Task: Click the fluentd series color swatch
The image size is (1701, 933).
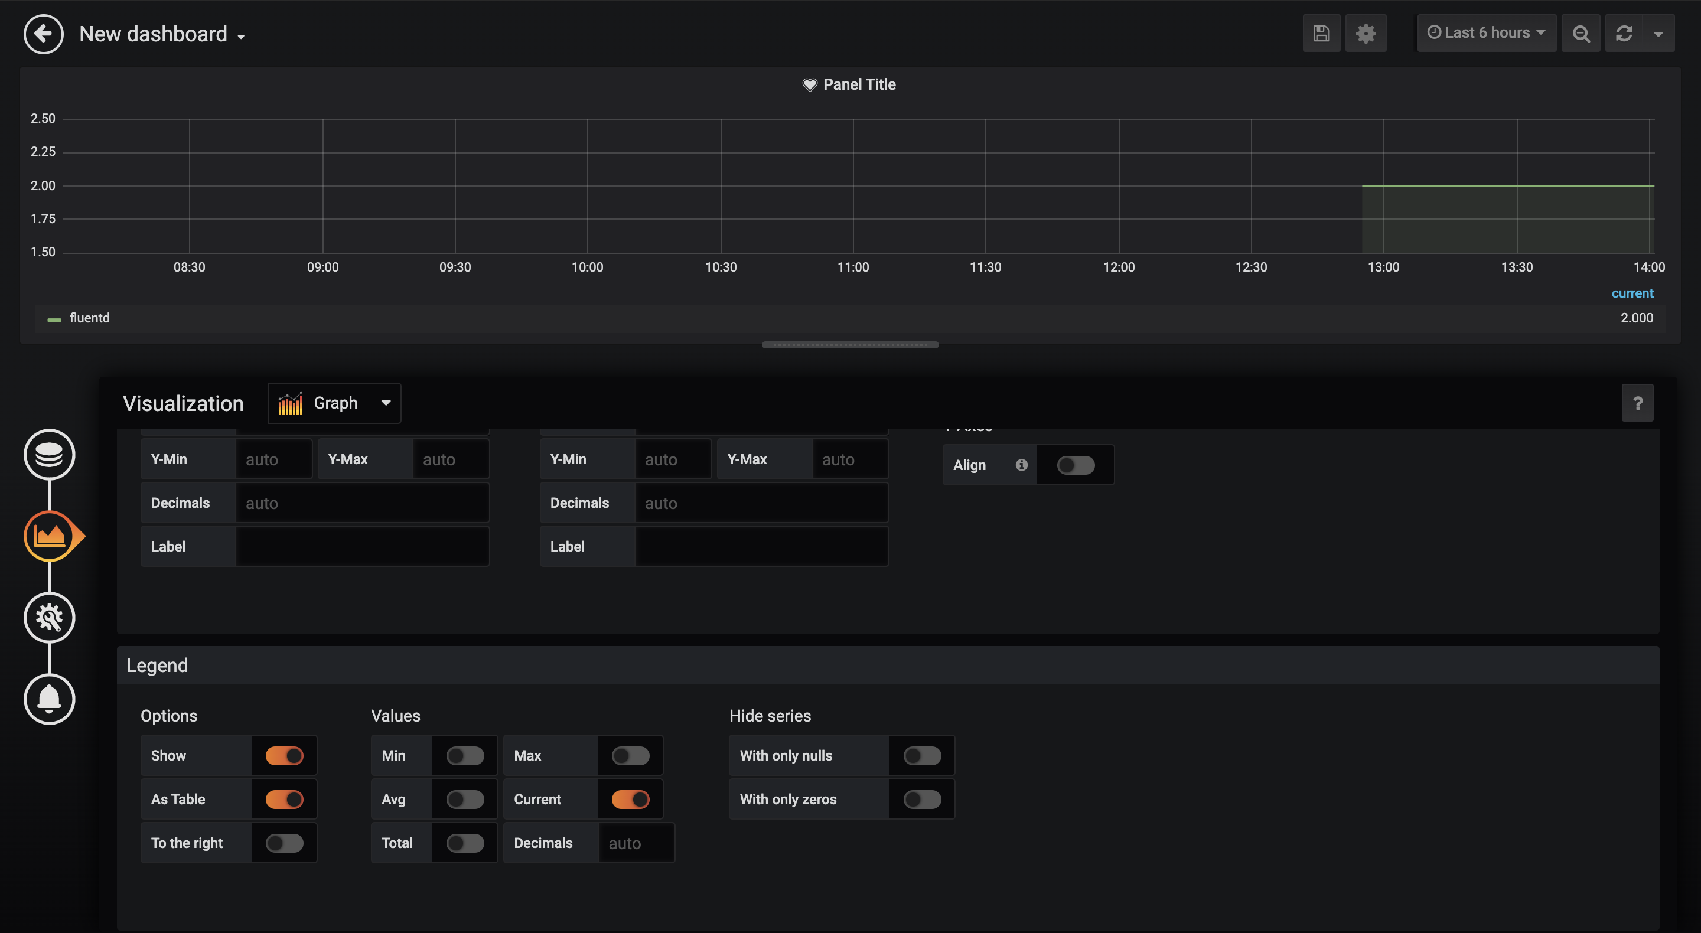Action: point(54,319)
